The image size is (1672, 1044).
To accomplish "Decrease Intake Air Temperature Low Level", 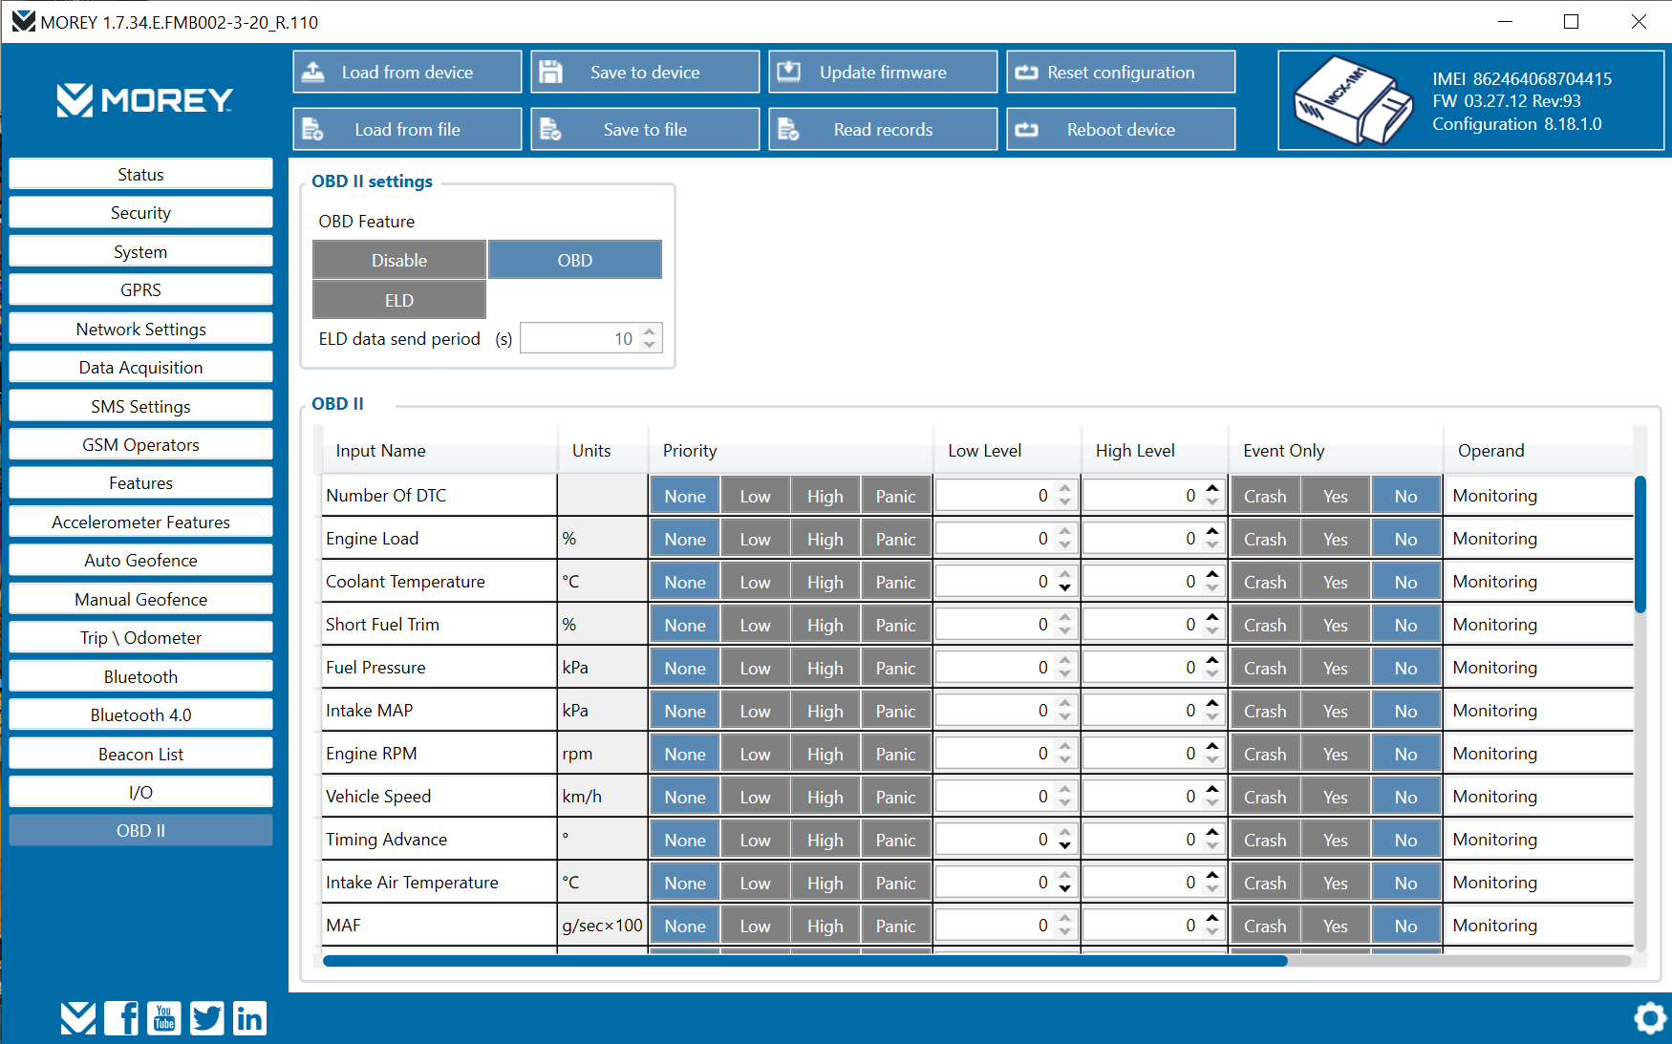I will (1065, 889).
